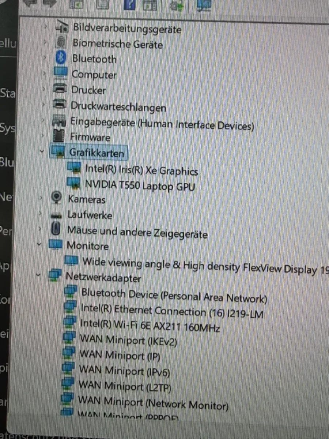Expand the Eingabegeräte (Human Interface Devices) category
The height and width of the screenshot is (439, 329).
pyautogui.click(x=44, y=120)
